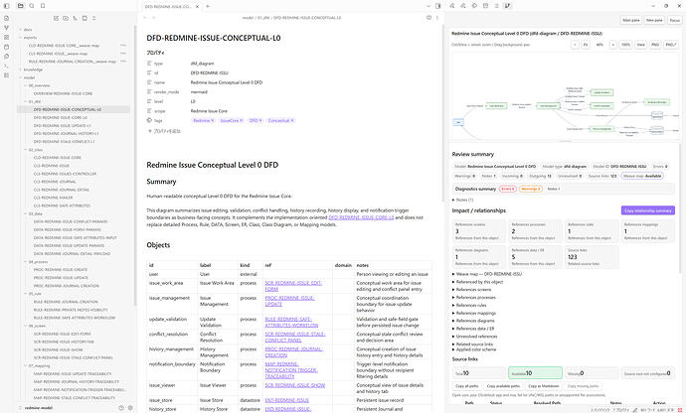Click Copy relationship summary button
The height and width of the screenshot is (413, 686).
coord(648,210)
